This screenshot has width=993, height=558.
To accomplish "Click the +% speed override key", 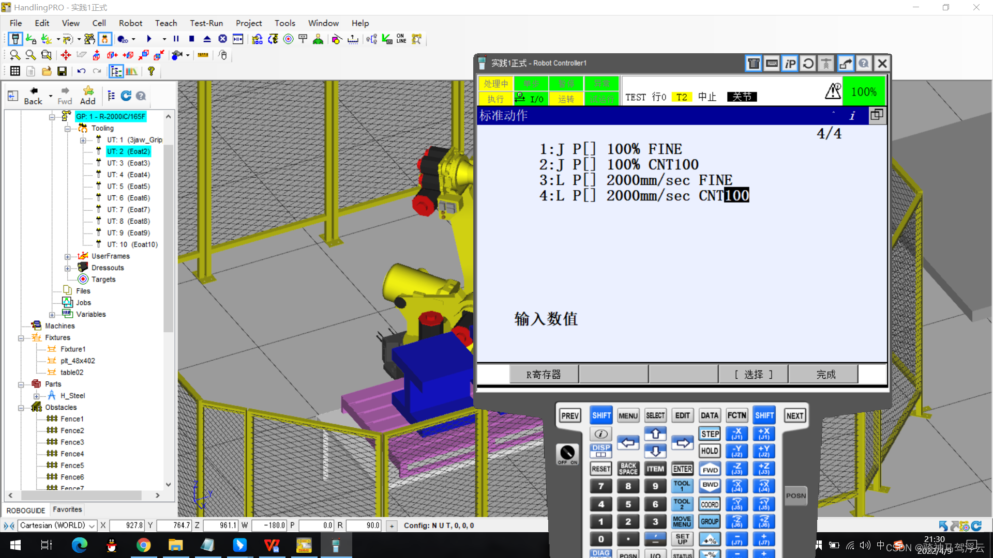I will 710,539.
